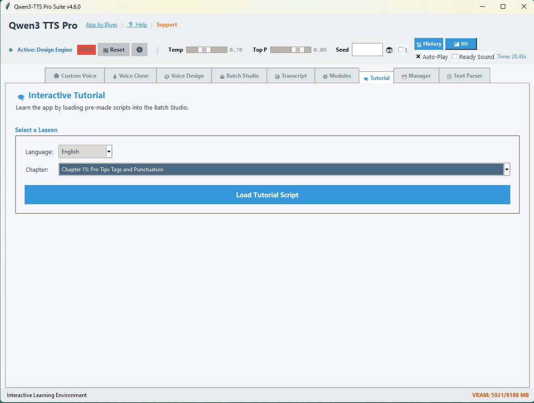Enable Ready Sound
This screenshot has width=534, height=403.
click(x=455, y=57)
